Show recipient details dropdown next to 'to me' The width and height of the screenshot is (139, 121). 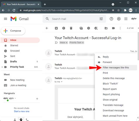(x=62, y=82)
